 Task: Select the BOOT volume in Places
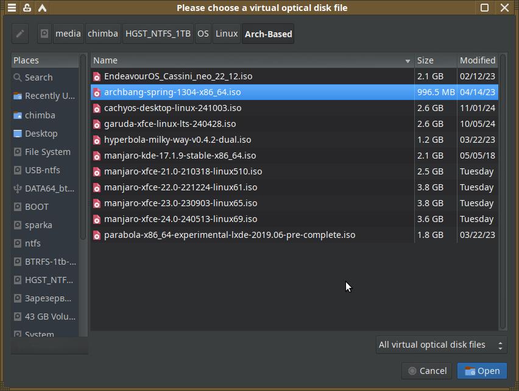(x=45, y=207)
